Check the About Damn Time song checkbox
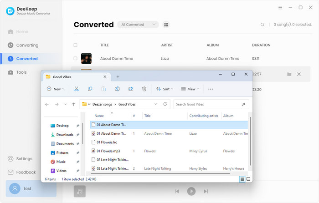 76,59
